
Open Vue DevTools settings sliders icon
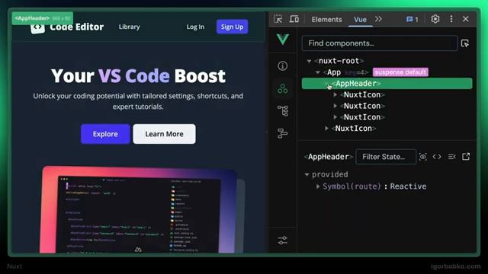pos(283,241)
